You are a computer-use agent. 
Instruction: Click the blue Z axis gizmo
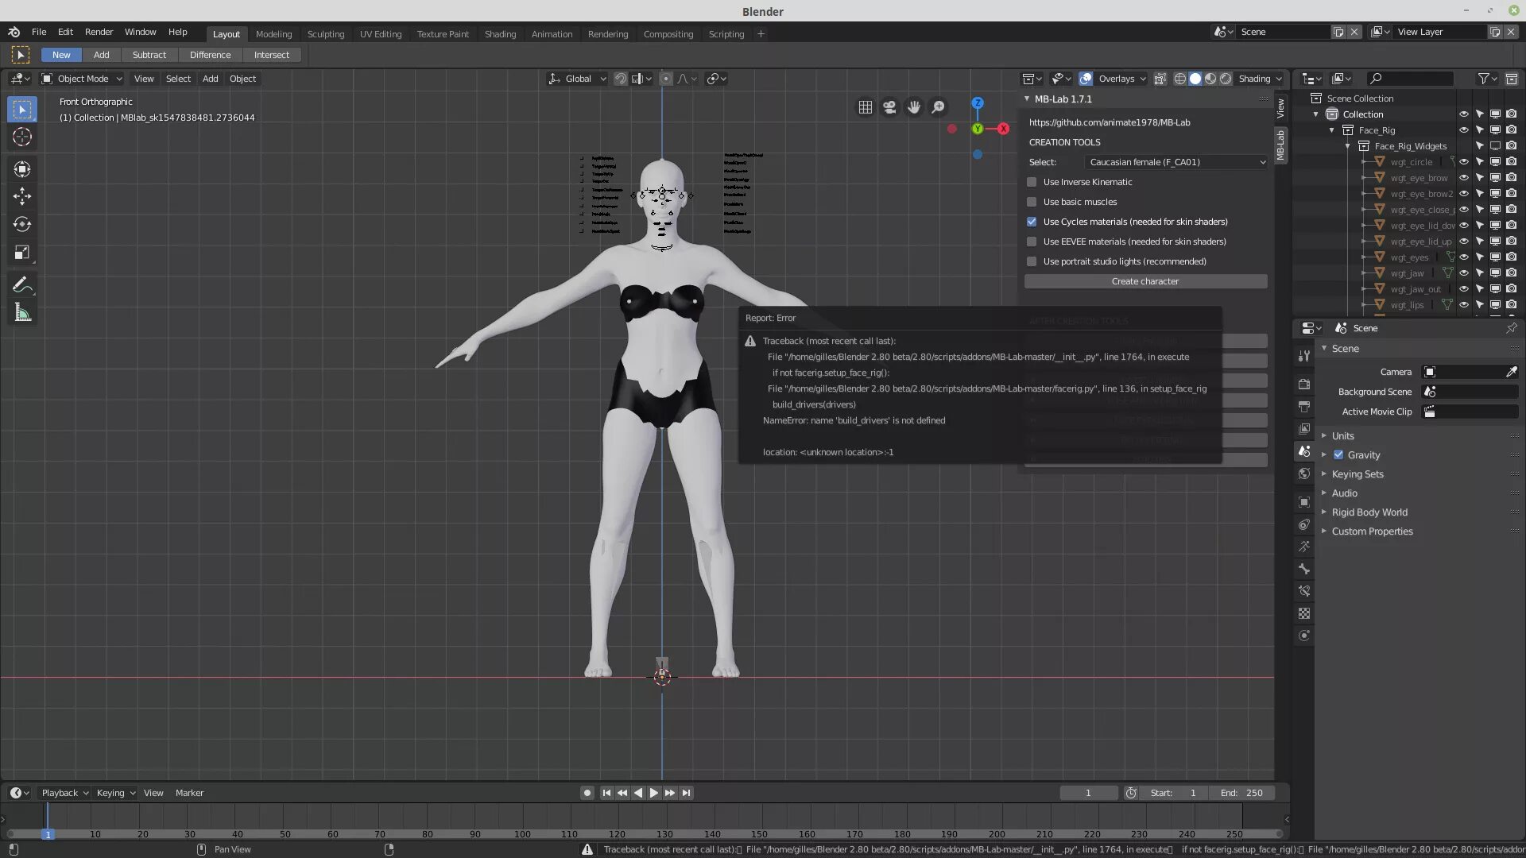(x=978, y=103)
